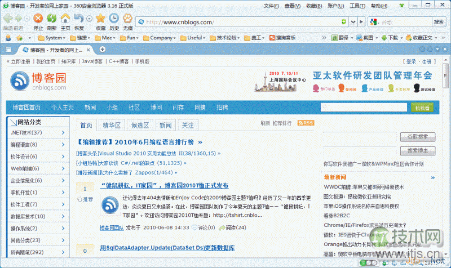The width and height of the screenshot is (451, 268).
Task: Click the skin T-shirt icon in title bar
Action: pyautogui.click(x=402, y=5)
